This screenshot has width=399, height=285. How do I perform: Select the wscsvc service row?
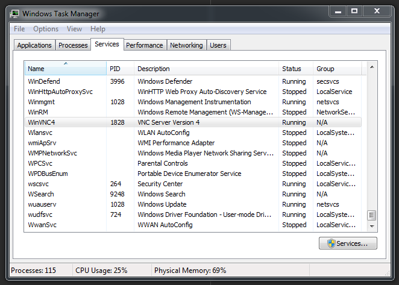pyautogui.click(x=193, y=184)
